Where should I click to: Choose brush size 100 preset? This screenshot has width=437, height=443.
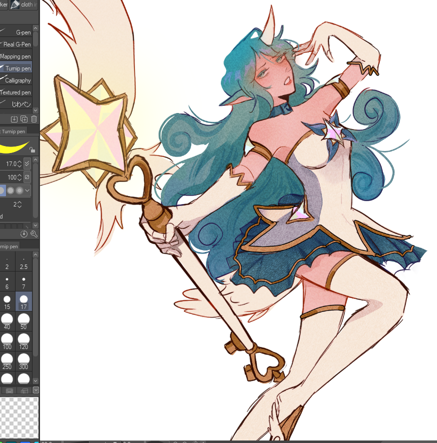tap(7, 341)
